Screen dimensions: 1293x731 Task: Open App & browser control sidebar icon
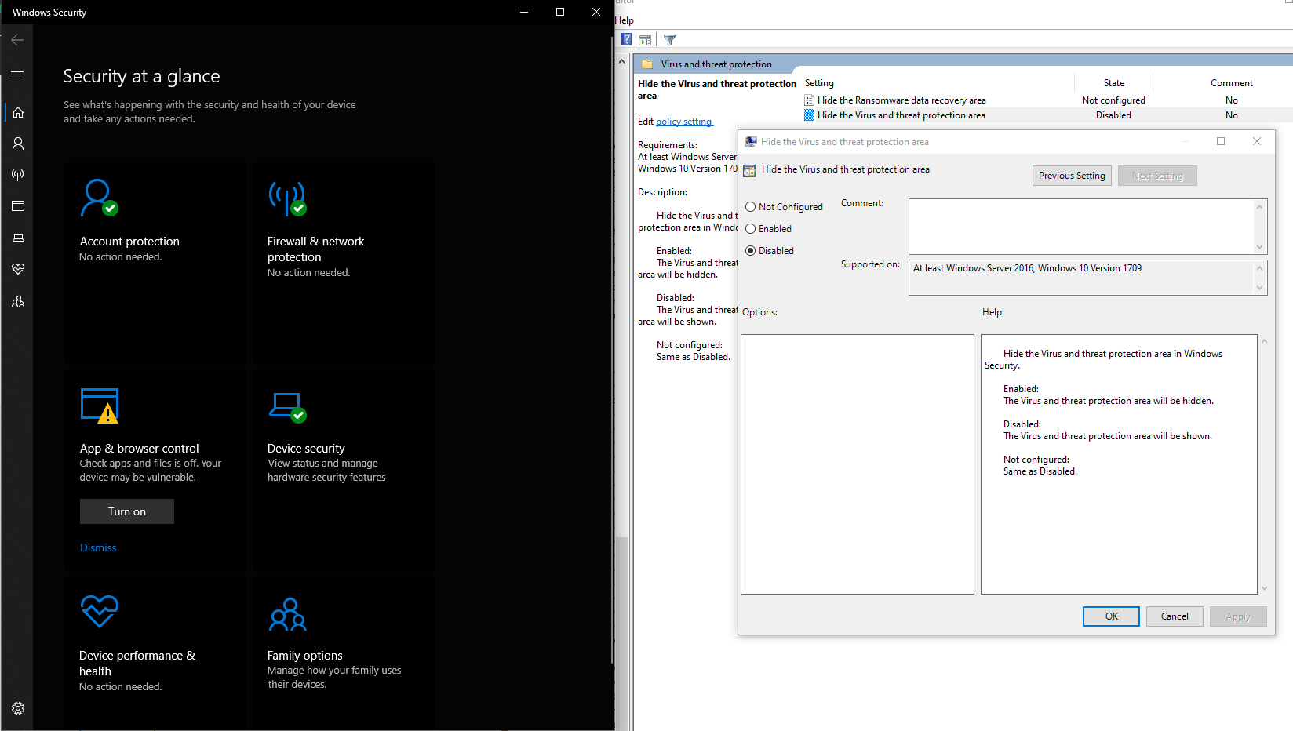pyautogui.click(x=18, y=206)
